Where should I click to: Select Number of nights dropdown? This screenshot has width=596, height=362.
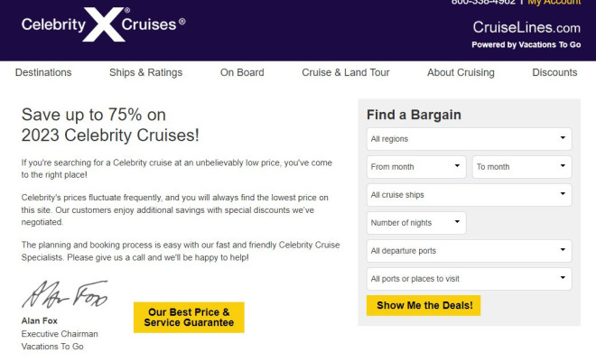pos(416,223)
